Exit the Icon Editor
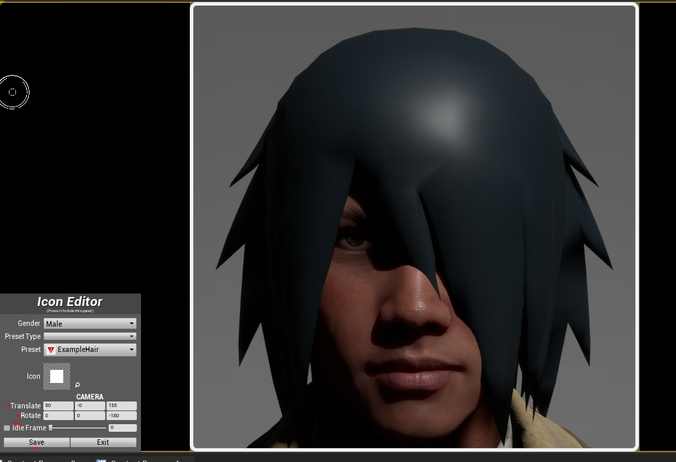 (x=103, y=442)
